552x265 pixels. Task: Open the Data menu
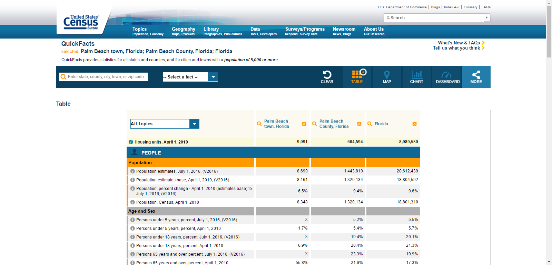(x=264, y=31)
